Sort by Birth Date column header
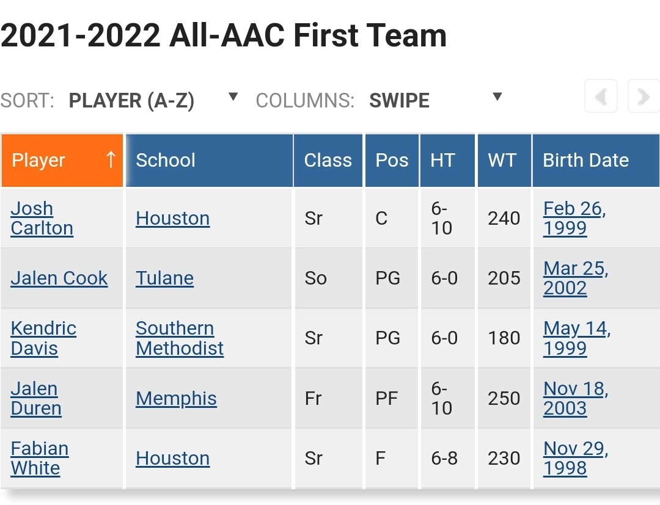 [x=596, y=160]
